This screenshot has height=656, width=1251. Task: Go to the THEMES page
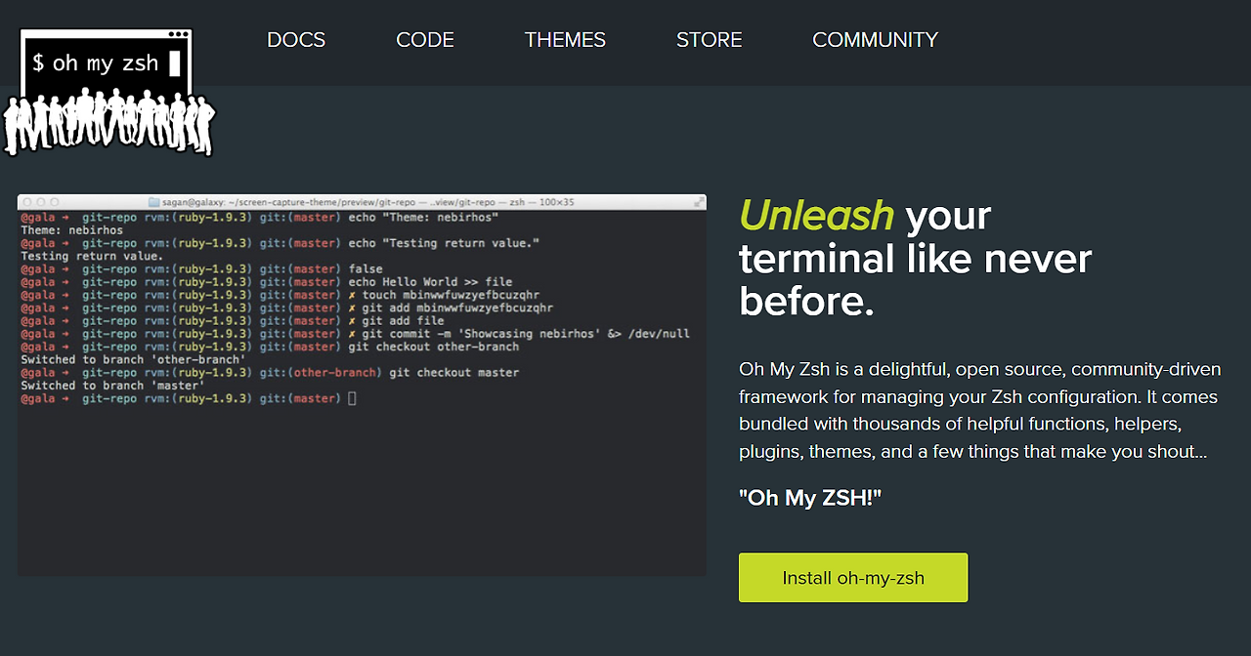click(565, 40)
